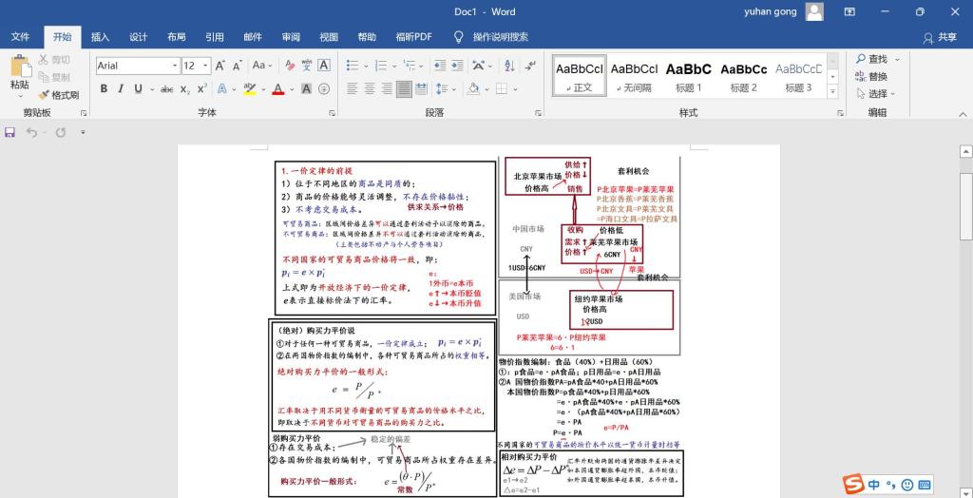The width and height of the screenshot is (973, 498).
Task: Expand the styles gallery more arrow
Action: click(x=833, y=92)
